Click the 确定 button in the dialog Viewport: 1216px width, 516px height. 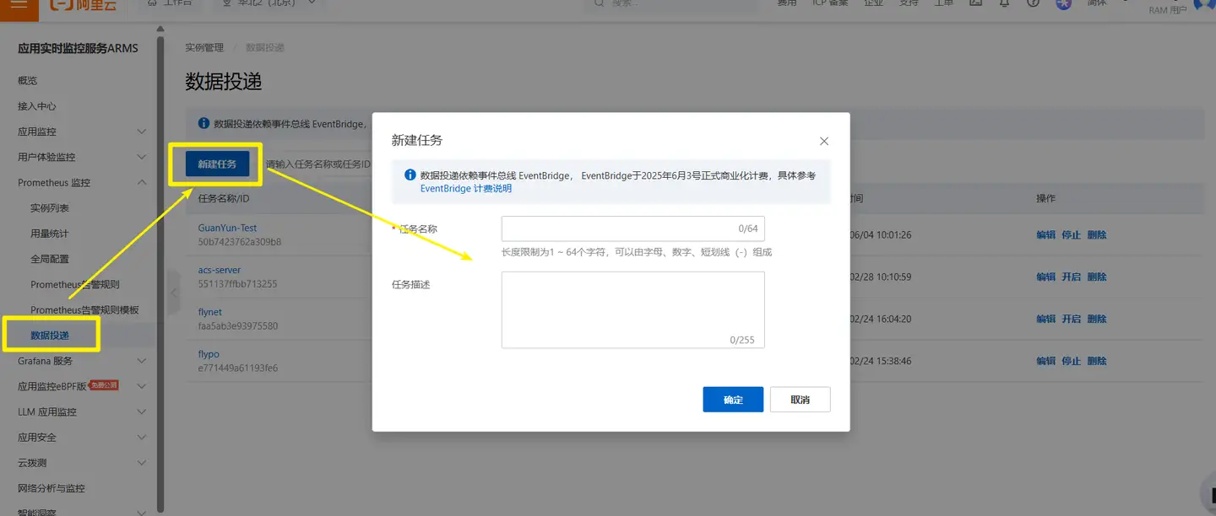(733, 400)
